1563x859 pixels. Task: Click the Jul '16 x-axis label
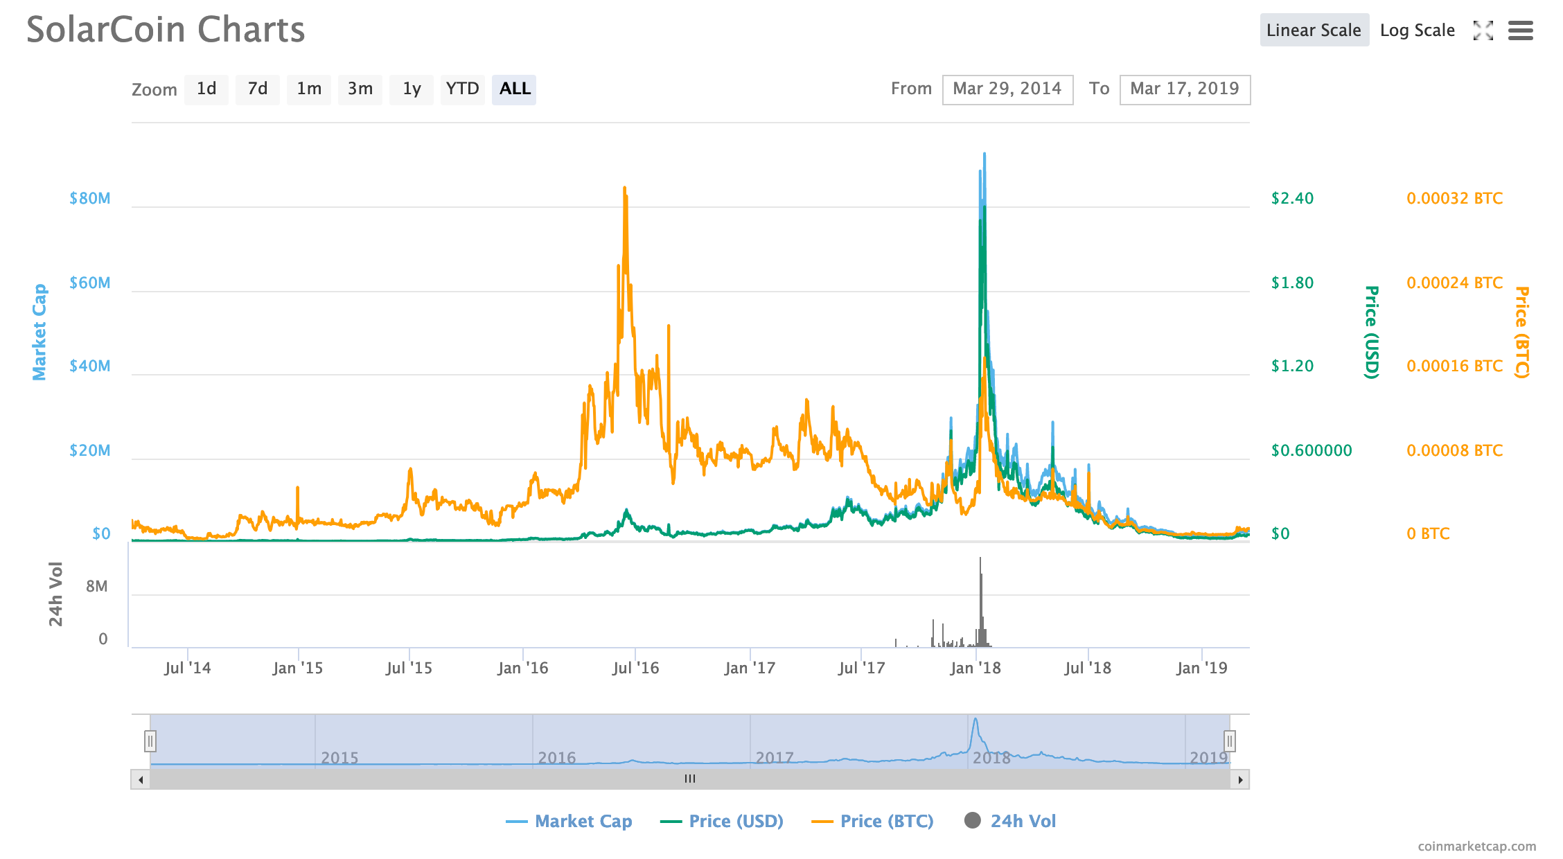[636, 668]
